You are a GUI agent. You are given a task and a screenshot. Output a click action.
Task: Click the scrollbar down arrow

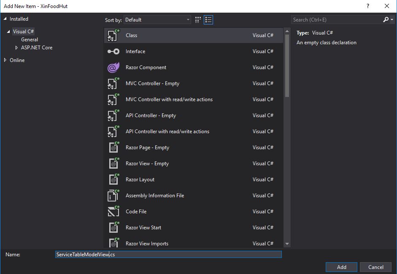[287, 244]
